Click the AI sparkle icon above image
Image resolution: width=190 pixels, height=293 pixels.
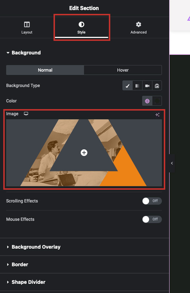tap(157, 115)
